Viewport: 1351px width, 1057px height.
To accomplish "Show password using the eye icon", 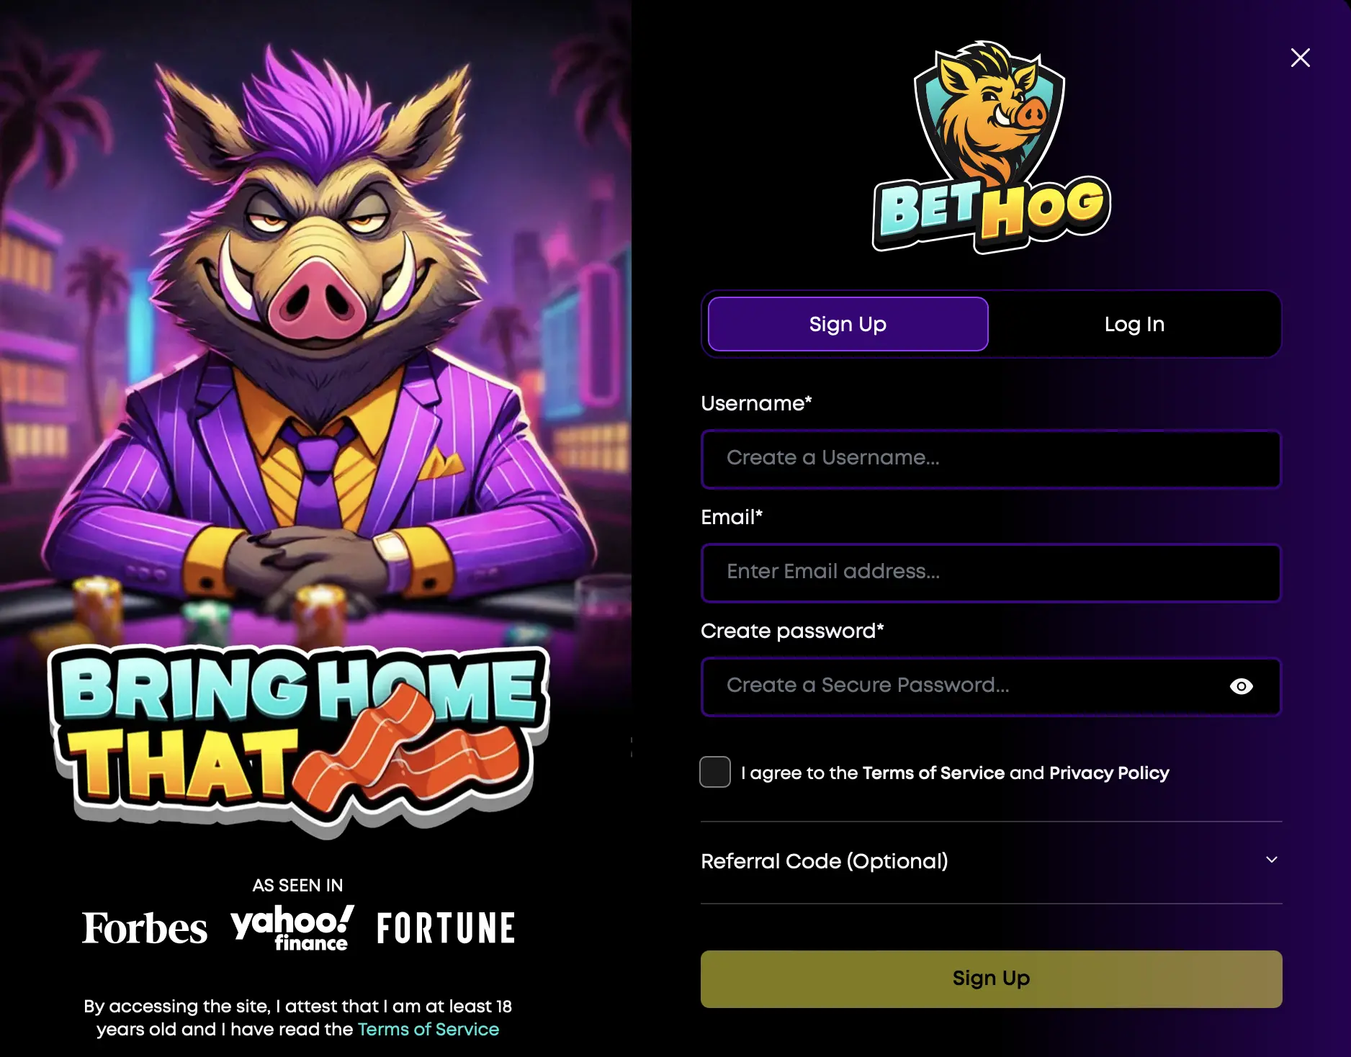I will click(x=1241, y=686).
